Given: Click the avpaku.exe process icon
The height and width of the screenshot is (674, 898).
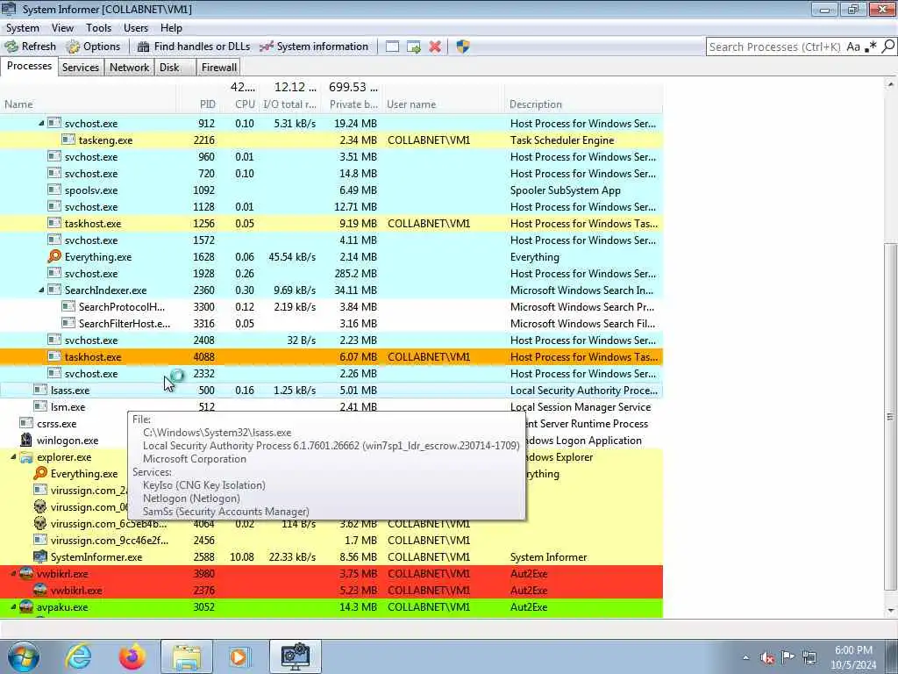Looking at the screenshot, I should (26, 606).
